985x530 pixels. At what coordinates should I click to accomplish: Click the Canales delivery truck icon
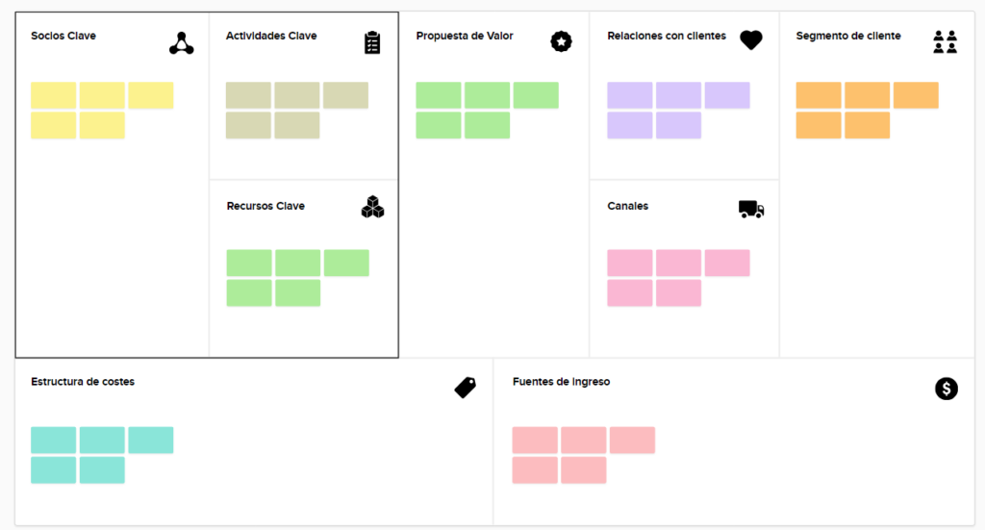(751, 209)
